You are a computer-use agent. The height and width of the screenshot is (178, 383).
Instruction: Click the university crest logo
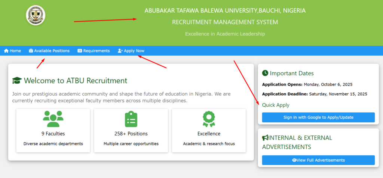(36, 15)
